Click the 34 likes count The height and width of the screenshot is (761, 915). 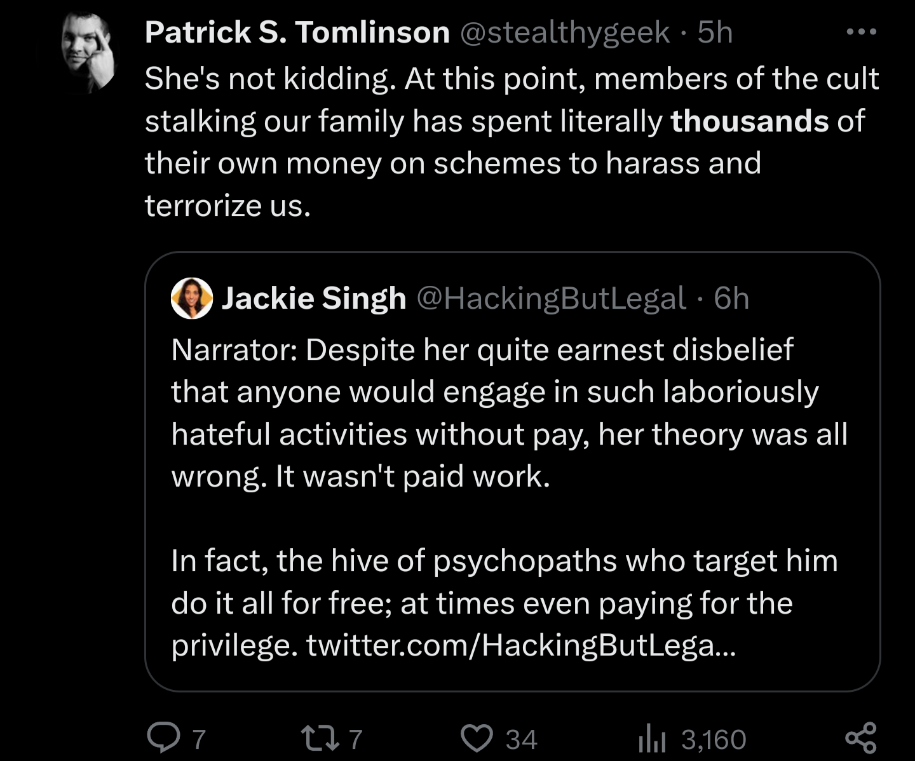[x=522, y=739]
